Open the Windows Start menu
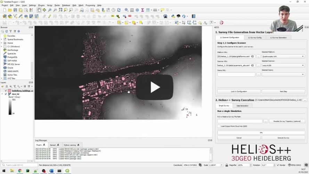Image resolution: width=309 pixels, height=174 pixels. coord(4,171)
